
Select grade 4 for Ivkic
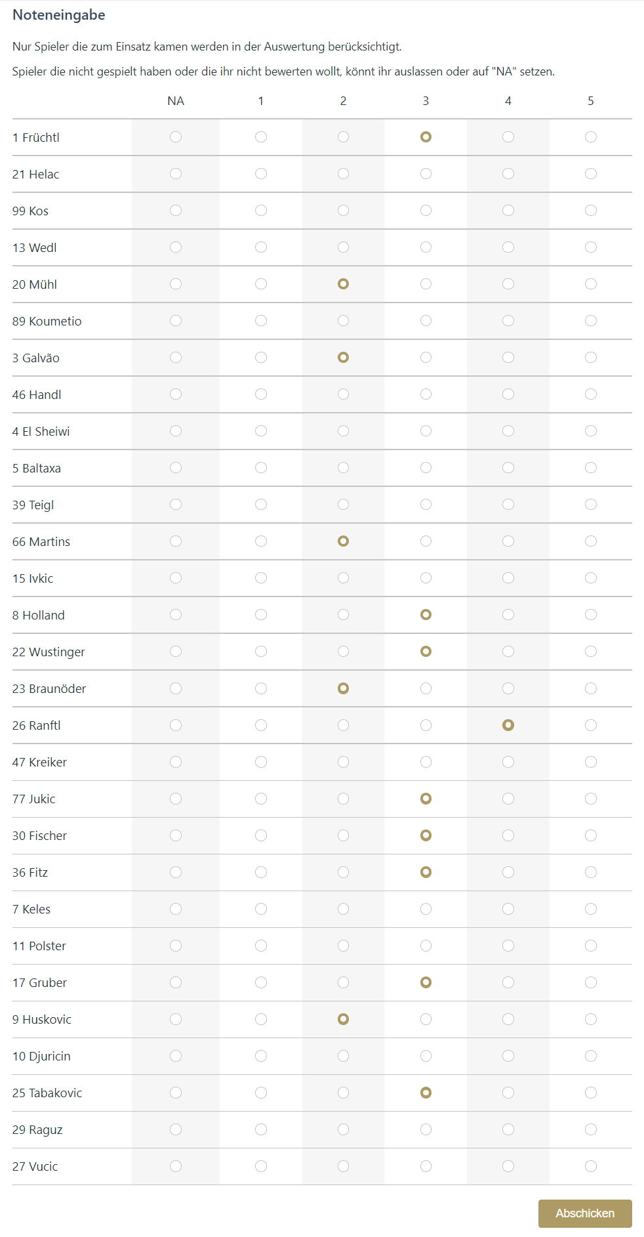tap(508, 578)
